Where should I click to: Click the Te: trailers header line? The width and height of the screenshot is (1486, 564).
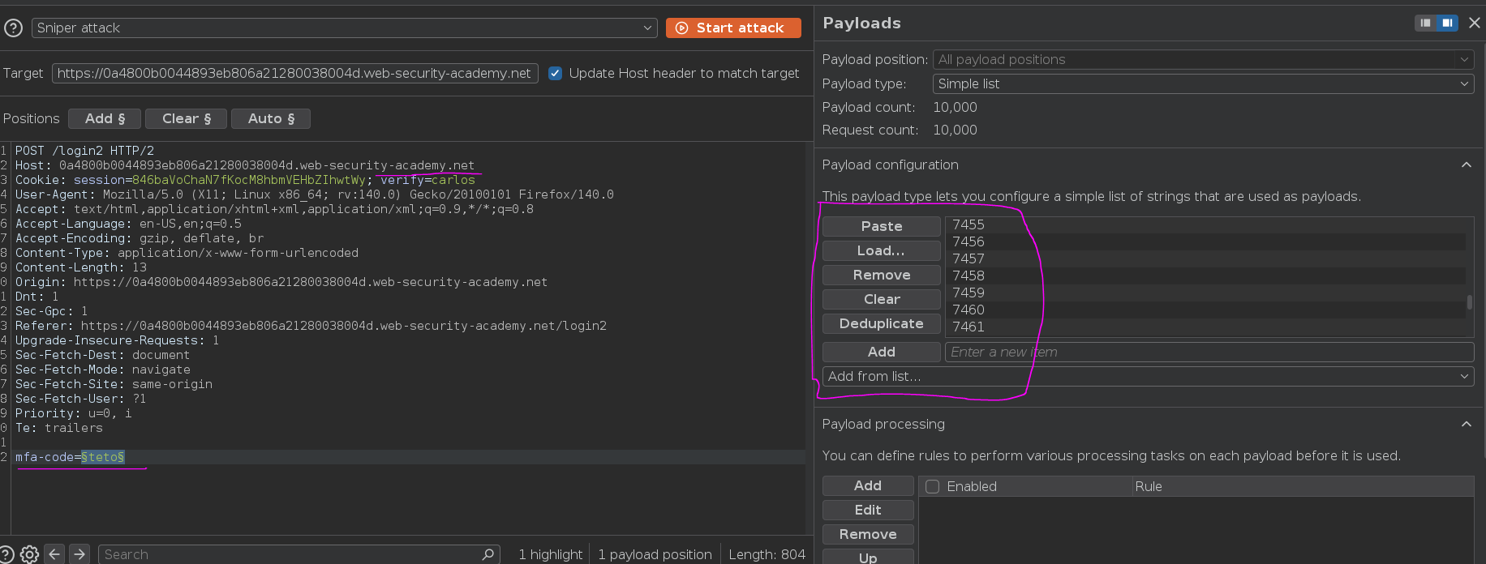pos(59,428)
